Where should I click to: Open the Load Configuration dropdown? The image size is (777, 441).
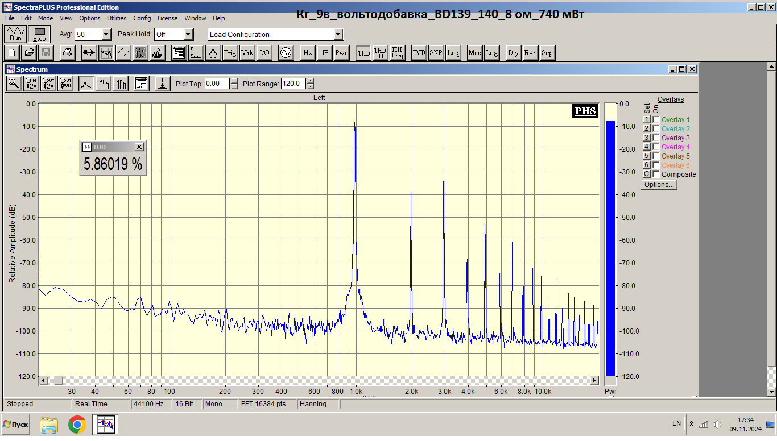pyautogui.click(x=338, y=34)
